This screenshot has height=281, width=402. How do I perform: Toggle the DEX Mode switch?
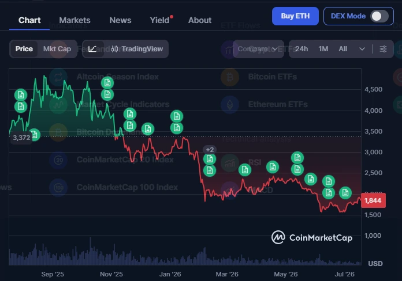pyautogui.click(x=379, y=16)
